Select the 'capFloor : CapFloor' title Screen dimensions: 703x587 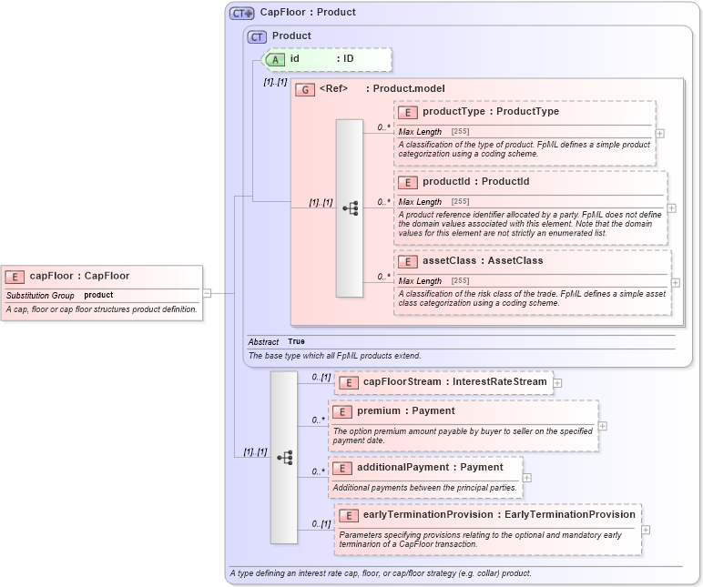click(x=79, y=276)
